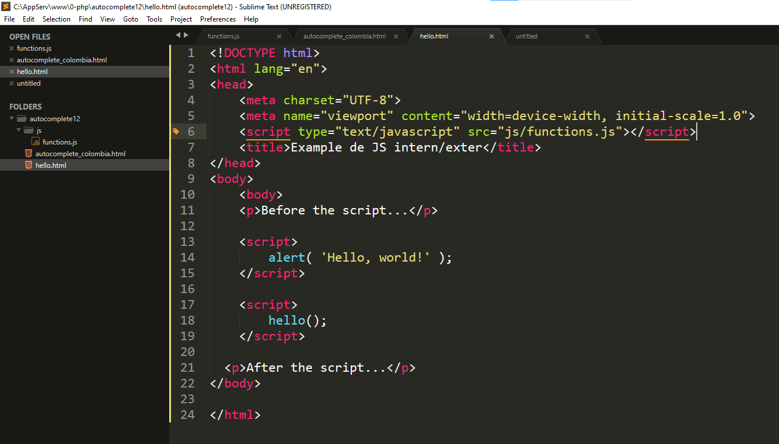This screenshot has height=444, width=779.
Task: Click the bookmark icon on line 6
Action: click(x=176, y=132)
